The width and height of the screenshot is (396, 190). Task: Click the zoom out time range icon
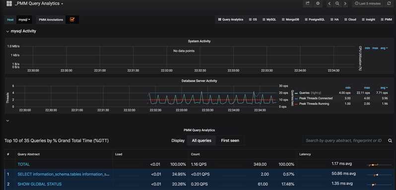pos(337,3)
